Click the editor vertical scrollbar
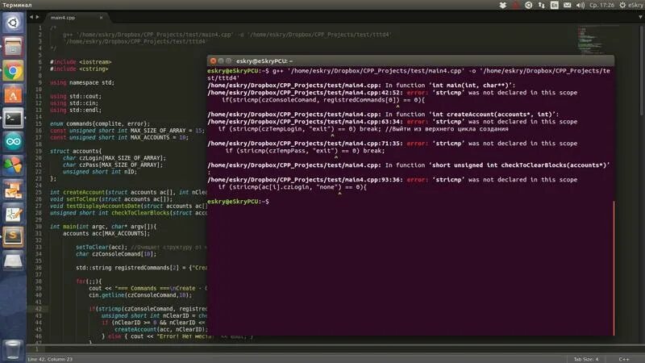 click(642, 70)
